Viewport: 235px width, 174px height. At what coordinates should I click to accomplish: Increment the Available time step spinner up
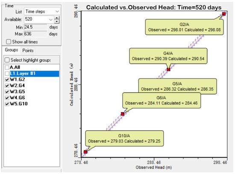coord(57,18)
